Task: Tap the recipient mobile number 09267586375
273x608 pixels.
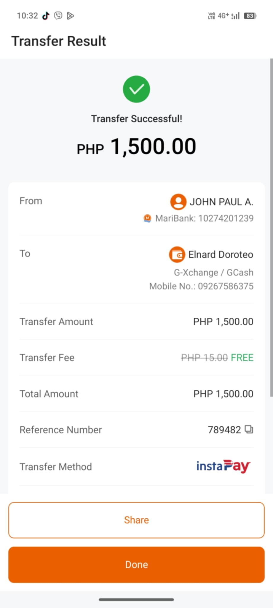Action: (226, 286)
